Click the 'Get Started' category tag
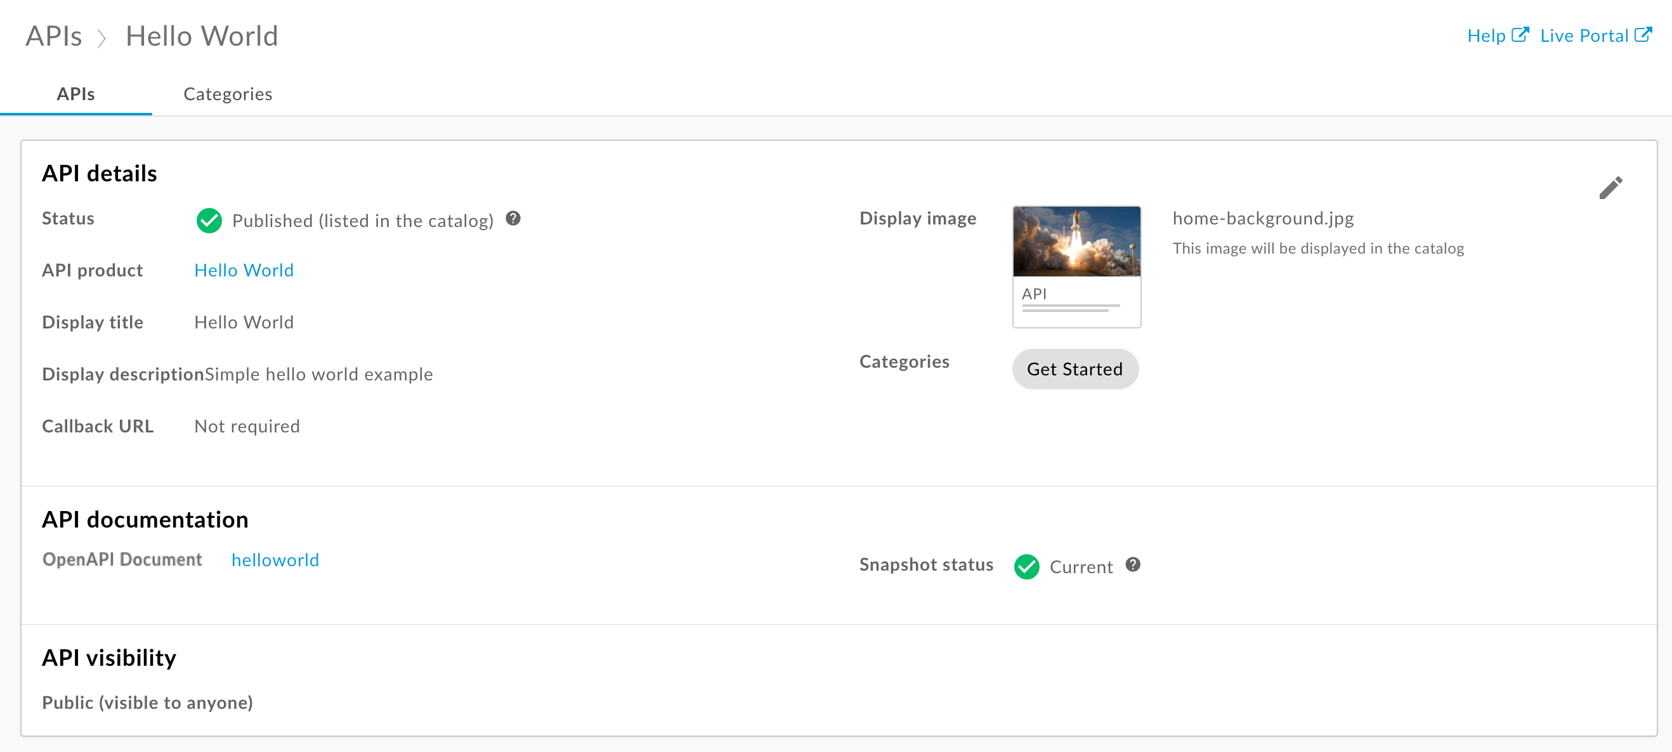 click(1075, 368)
